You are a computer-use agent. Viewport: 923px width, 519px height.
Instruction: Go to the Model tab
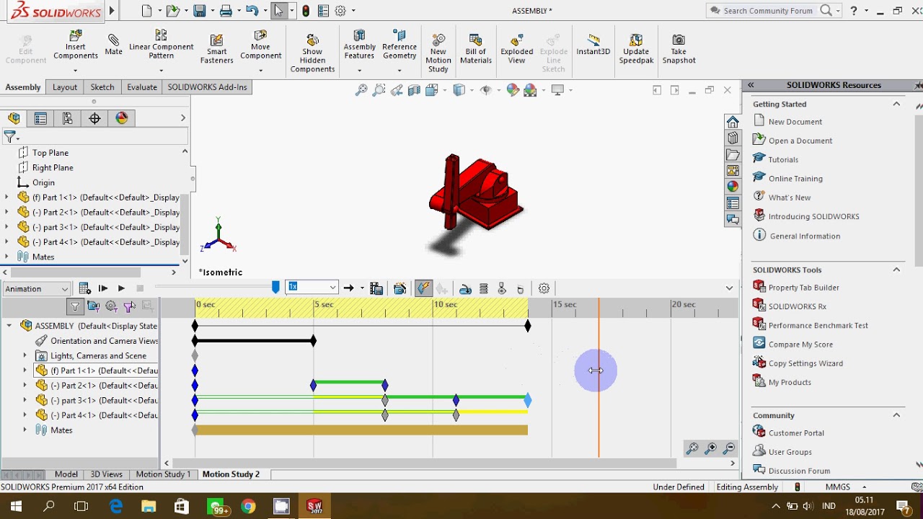[x=66, y=474]
